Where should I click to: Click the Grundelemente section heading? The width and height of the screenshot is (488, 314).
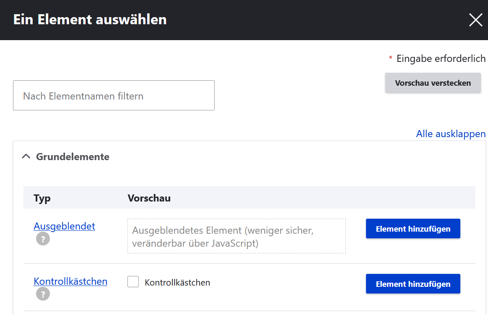click(x=73, y=157)
